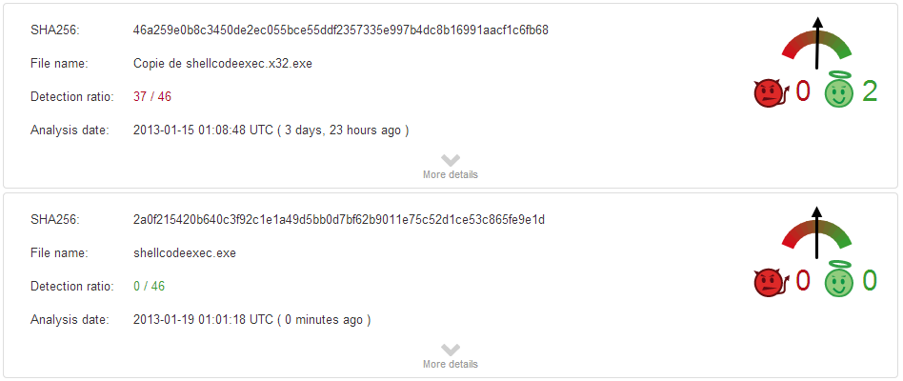Viewport: 903px width, 381px height.
Task: Open More details under the 0 / 46 result
Action: [x=451, y=364]
